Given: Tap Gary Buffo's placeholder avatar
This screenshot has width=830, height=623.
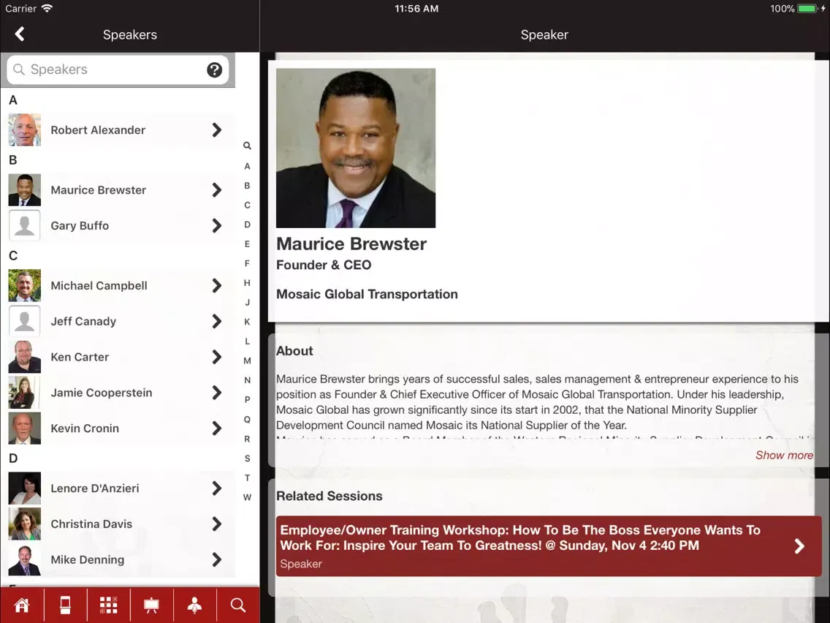Looking at the screenshot, I should click(x=24, y=226).
